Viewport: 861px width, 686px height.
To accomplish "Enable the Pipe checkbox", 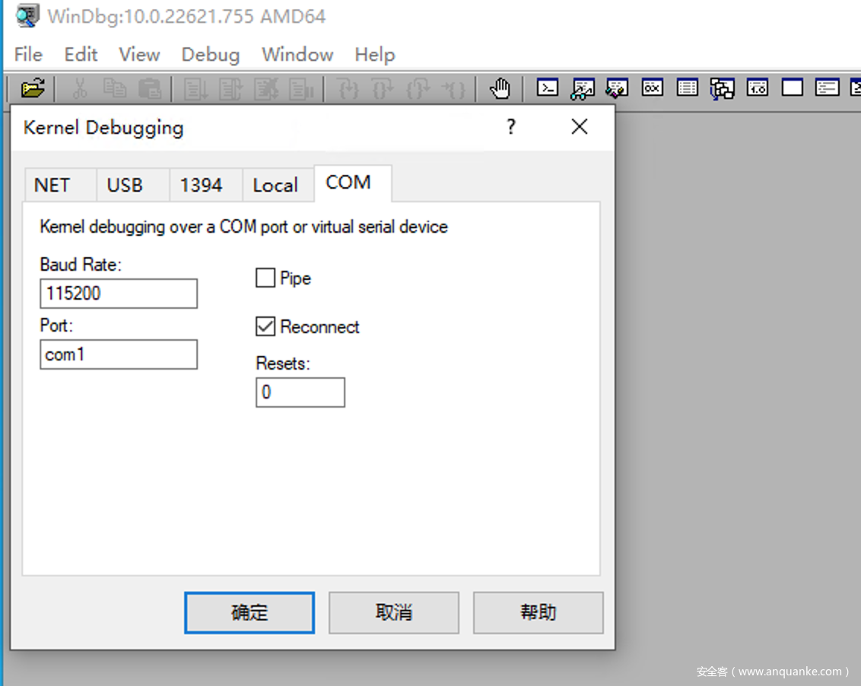I will (265, 278).
